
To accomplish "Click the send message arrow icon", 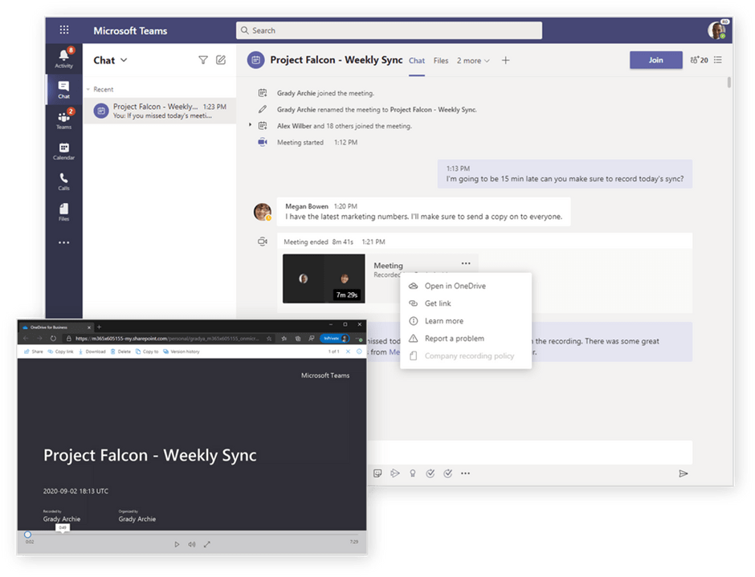I will pos(684,473).
